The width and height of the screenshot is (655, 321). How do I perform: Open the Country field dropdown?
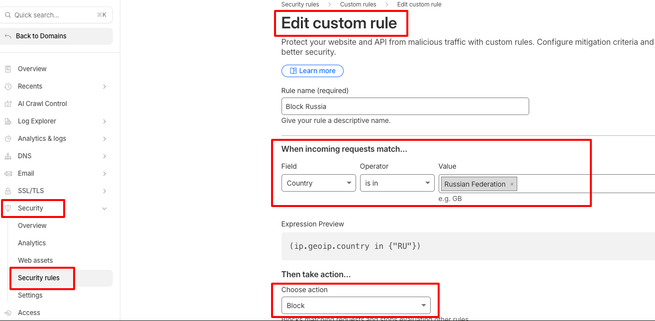pos(318,183)
